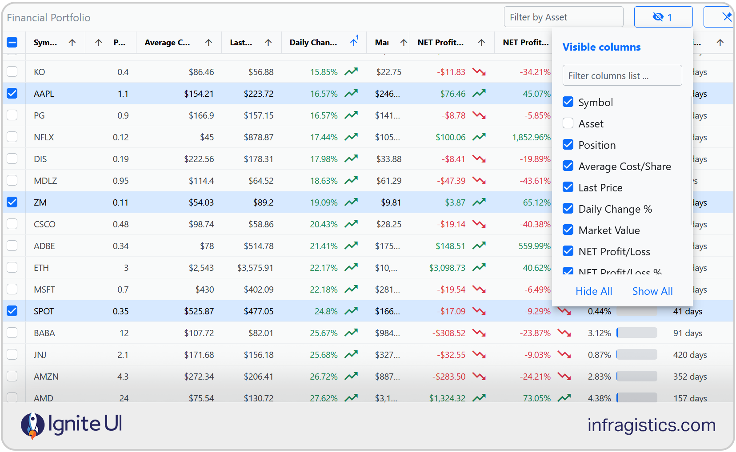Sort the Symbol column using its arrow icon

[x=72, y=42]
